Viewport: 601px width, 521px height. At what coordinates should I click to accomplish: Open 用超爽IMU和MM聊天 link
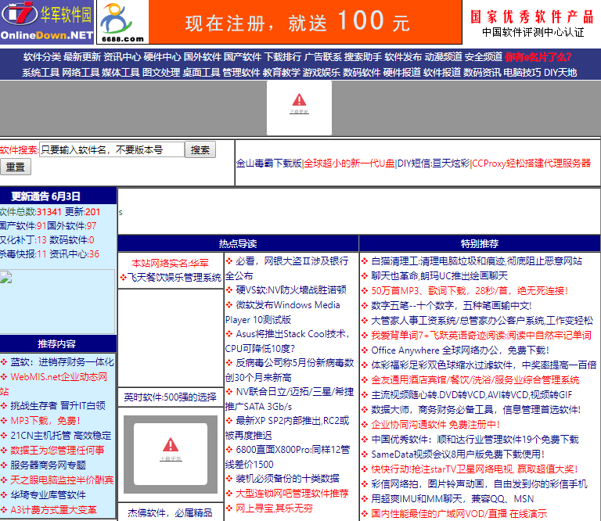click(452, 499)
